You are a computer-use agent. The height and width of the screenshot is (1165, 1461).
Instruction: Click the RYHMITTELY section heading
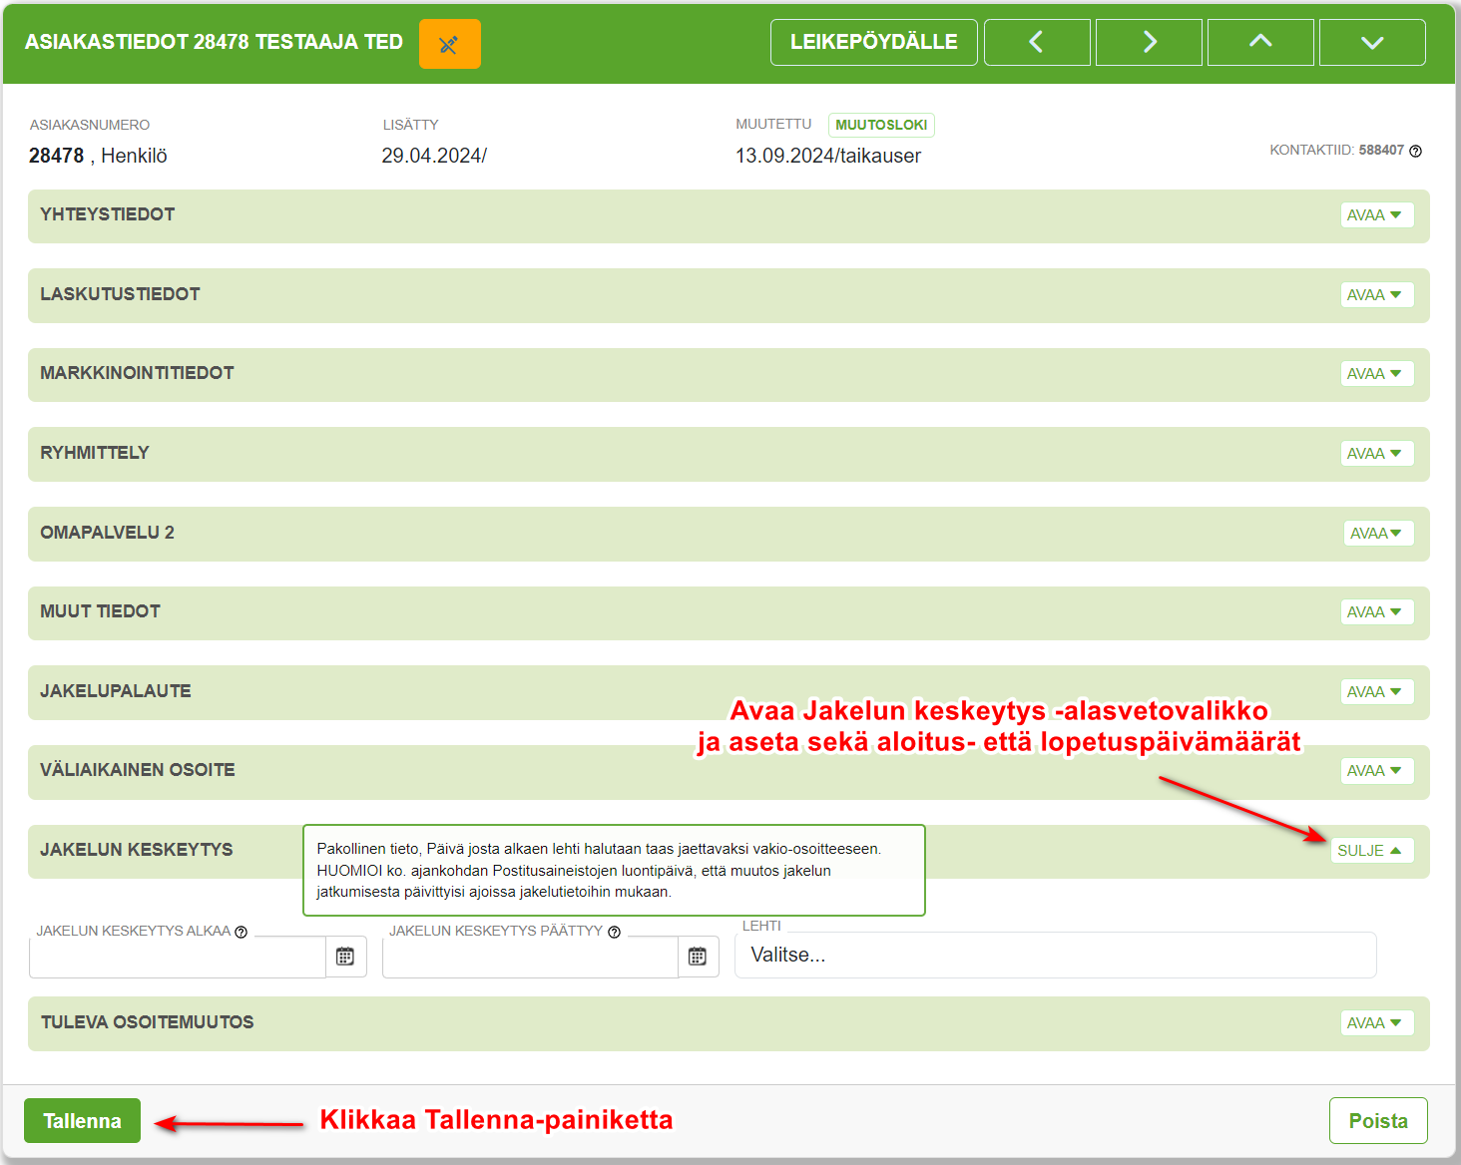coord(95,453)
